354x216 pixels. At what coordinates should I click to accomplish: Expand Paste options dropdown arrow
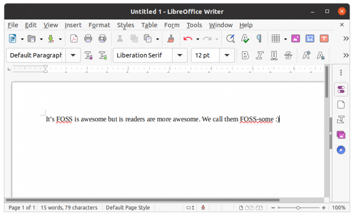tap(158, 39)
